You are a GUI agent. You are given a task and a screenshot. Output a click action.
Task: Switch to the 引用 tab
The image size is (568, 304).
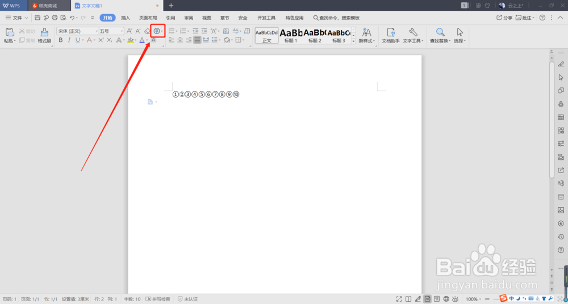(x=170, y=18)
